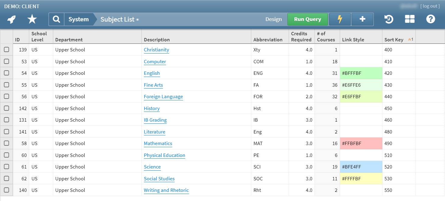Open the grid dashboard icon

[x=409, y=19]
